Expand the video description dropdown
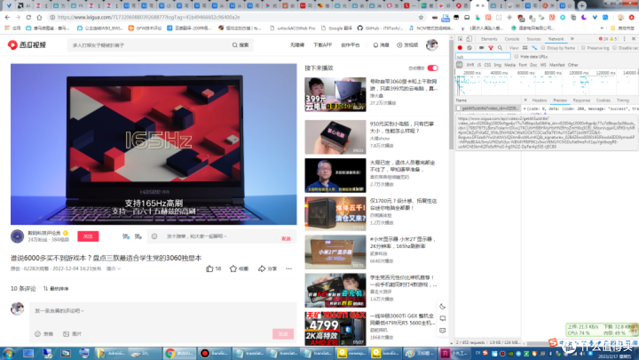 tap(114, 269)
